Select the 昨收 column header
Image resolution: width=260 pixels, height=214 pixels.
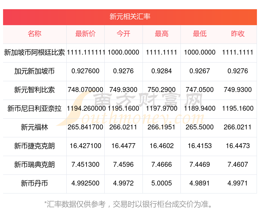click(238, 34)
